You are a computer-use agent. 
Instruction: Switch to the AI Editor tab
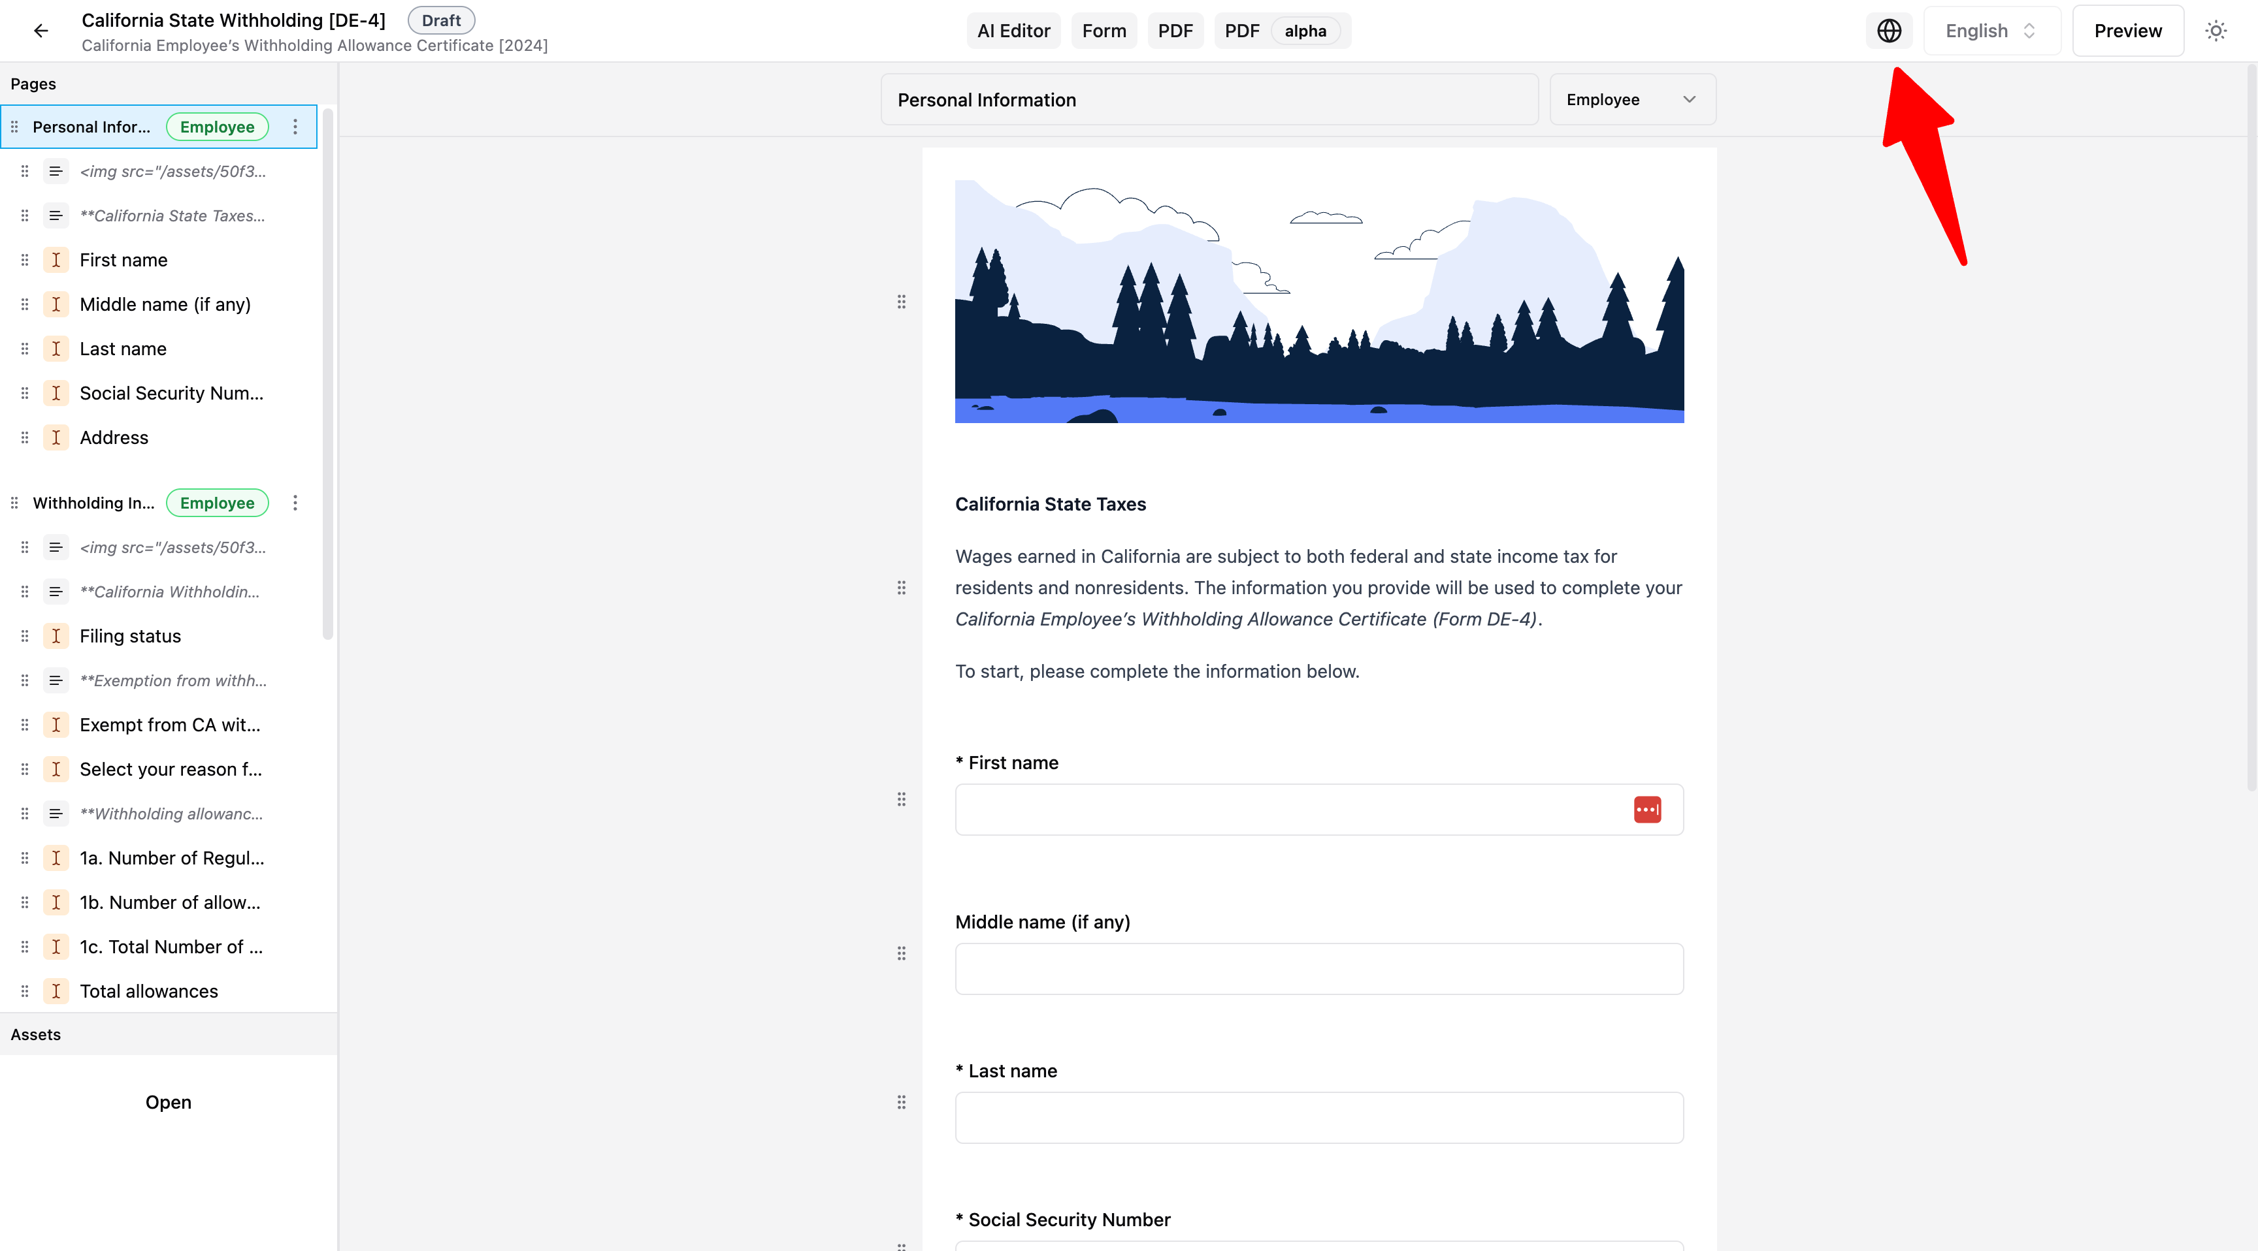point(1013,31)
